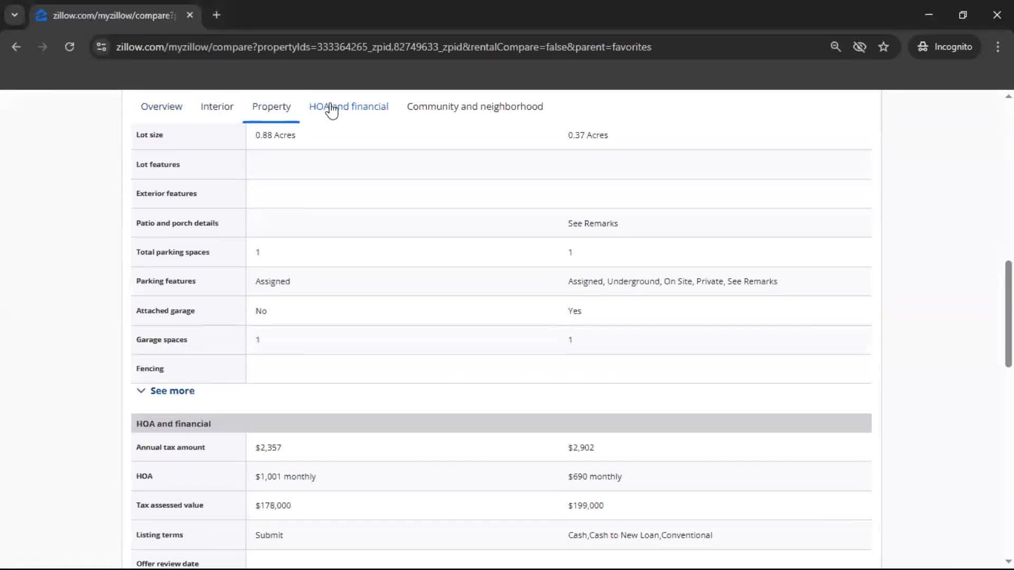The image size is (1014, 570).
Task: Open a new browser tab
Action: tap(217, 15)
